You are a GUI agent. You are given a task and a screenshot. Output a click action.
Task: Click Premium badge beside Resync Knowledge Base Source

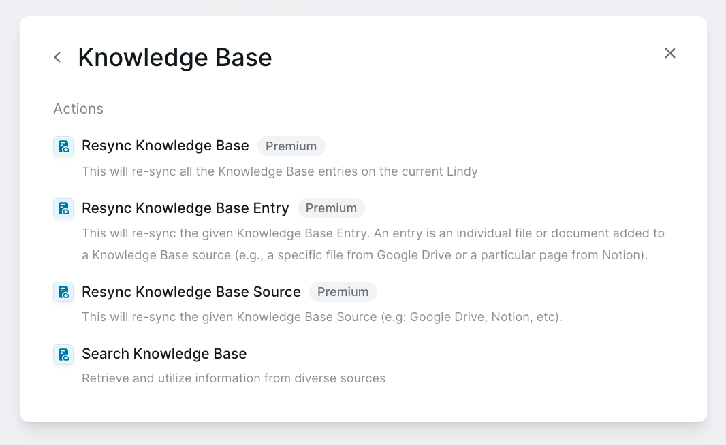(x=343, y=292)
